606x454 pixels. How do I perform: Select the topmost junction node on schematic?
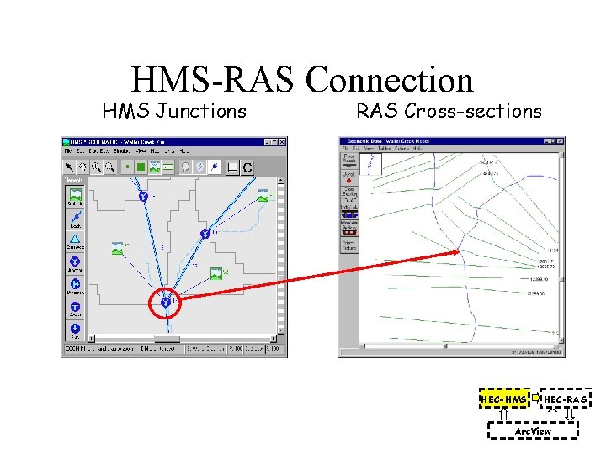(143, 196)
